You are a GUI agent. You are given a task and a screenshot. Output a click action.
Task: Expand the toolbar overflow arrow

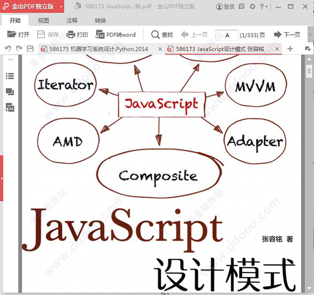(x=310, y=35)
